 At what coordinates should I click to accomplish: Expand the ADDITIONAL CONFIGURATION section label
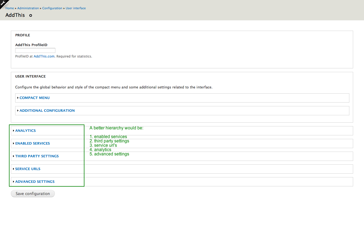[x=47, y=110]
